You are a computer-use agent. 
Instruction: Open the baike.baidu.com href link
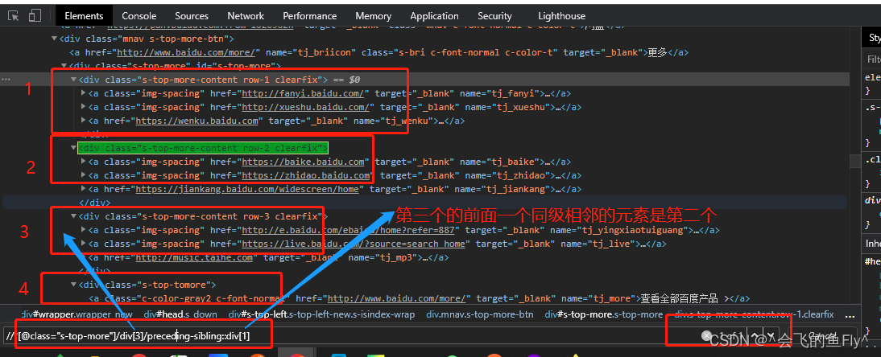(x=304, y=162)
